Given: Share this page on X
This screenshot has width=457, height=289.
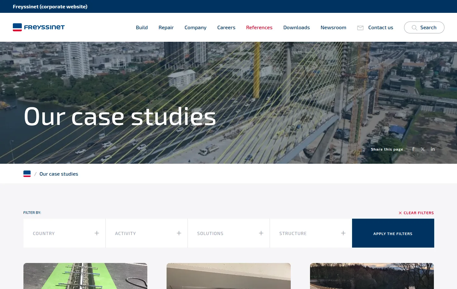Looking at the screenshot, I should point(423,149).
